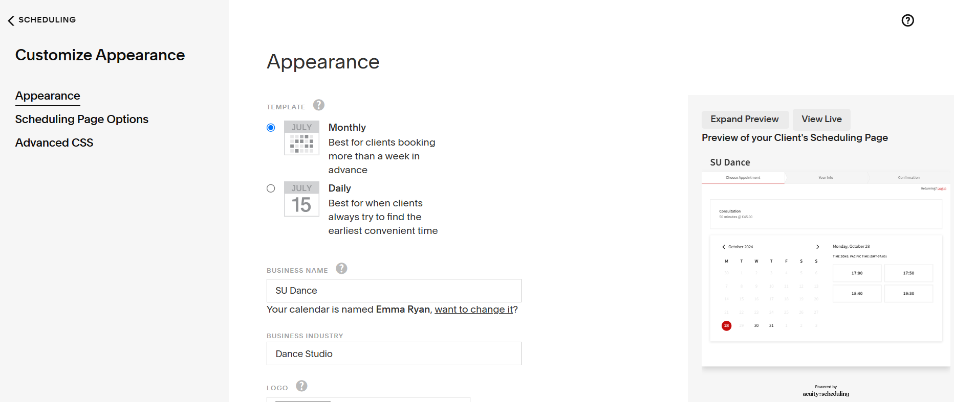Click inside the Business Industry field

[394, 353]
